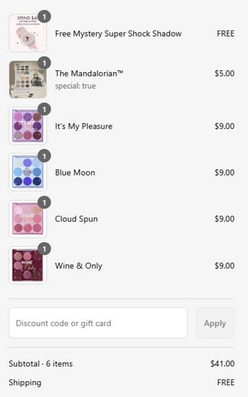Open the Cloud Spun palette image
The height and width of the screenshot is (397, 248).
pos(28,219)
